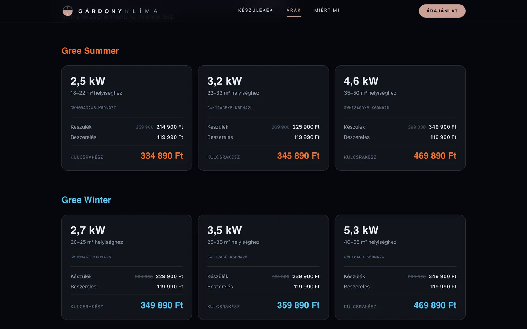
Task: Select the 3,2 kW card title
Action: [225, 81]
